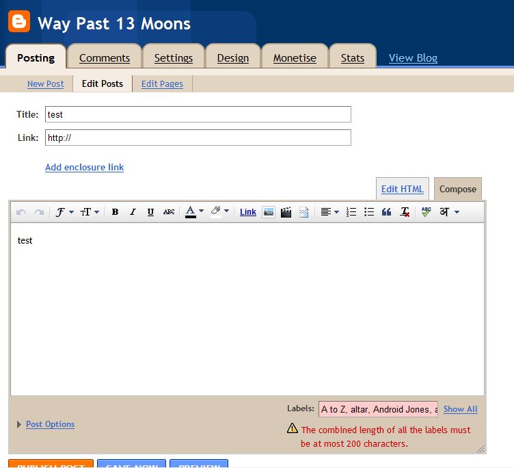Open the font family picker
514x468 pixels.
click(64, 212)
